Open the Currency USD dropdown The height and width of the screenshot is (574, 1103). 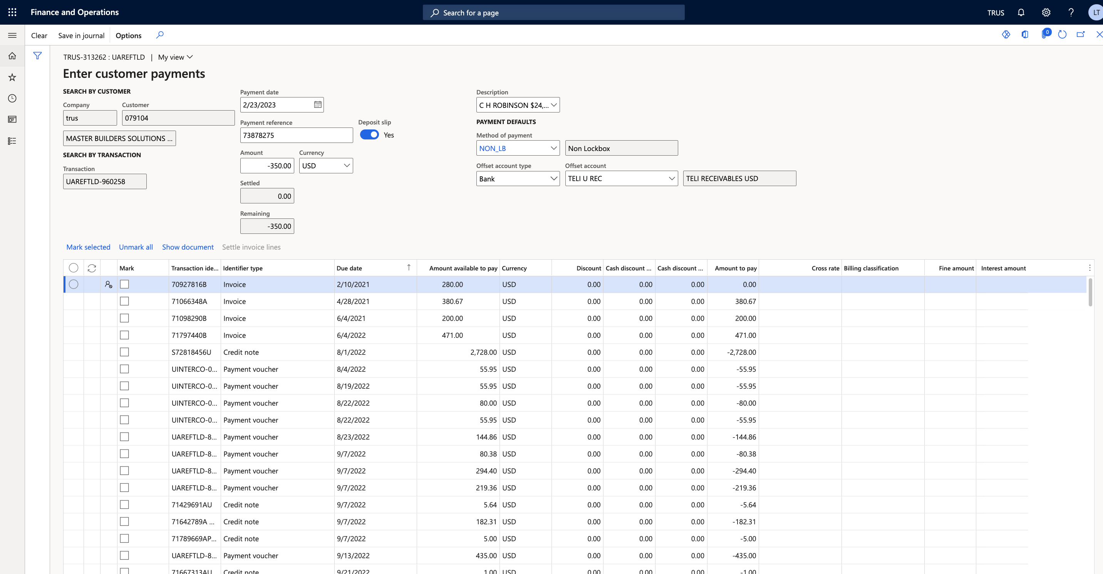tap(346, 166)
